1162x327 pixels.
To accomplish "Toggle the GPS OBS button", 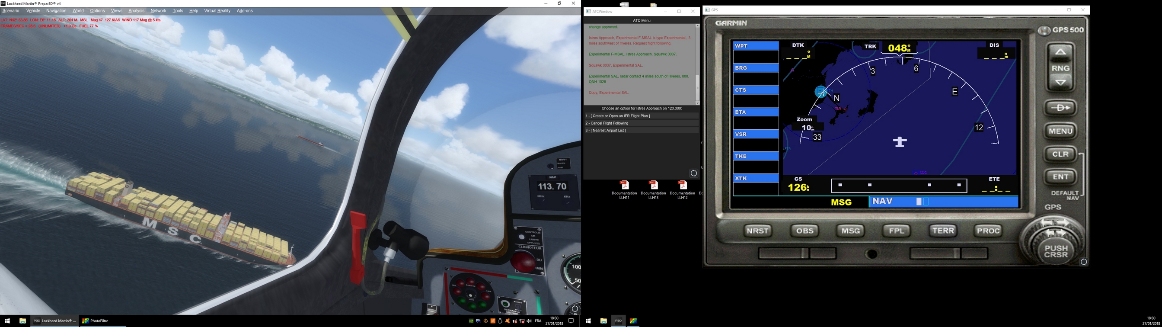I will [805, 231].
